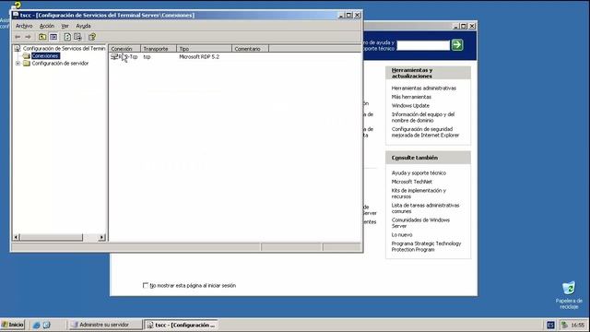The height and width of the screenshot is (332, 590).
Task: Click the taskbar clock showing 16:55
Action: (578, 325)
